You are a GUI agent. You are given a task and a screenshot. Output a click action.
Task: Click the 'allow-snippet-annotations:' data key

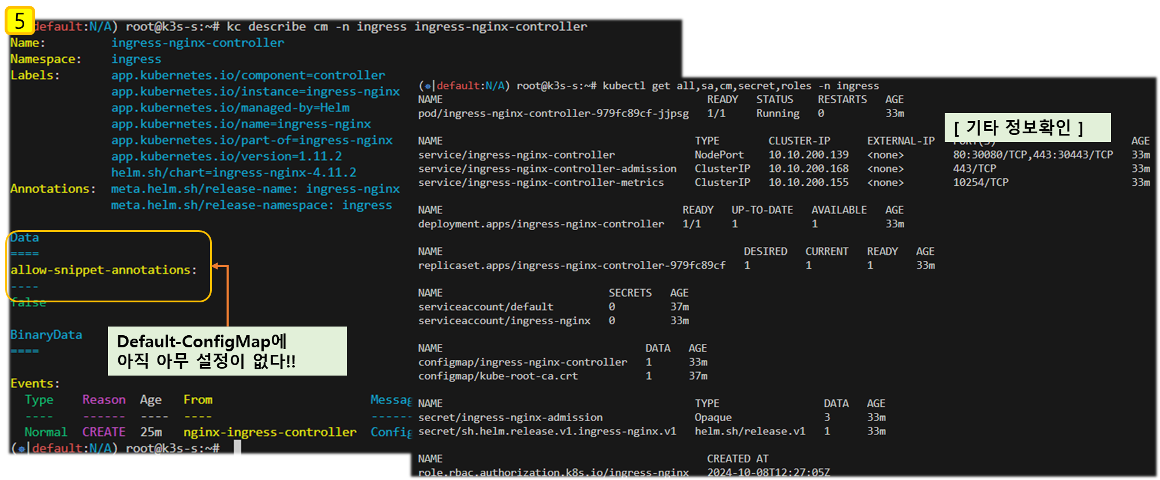click(103, 269)
